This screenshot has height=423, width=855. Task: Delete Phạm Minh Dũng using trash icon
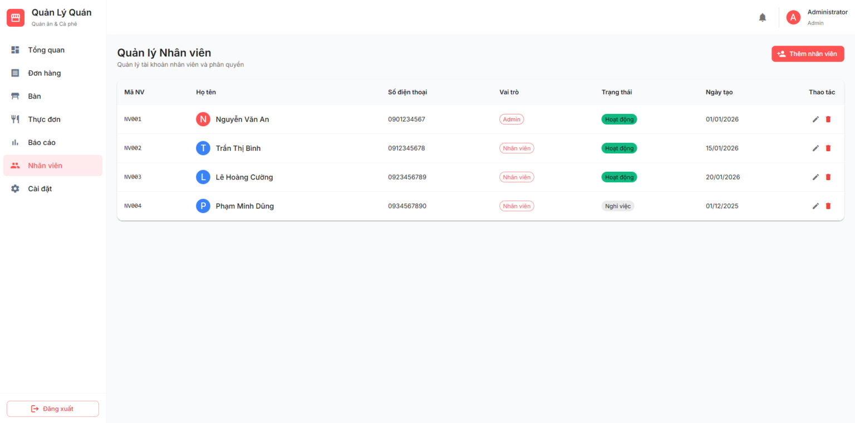(x=828, y=206)
